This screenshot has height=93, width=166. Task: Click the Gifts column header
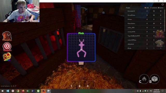tap(147, 8)
